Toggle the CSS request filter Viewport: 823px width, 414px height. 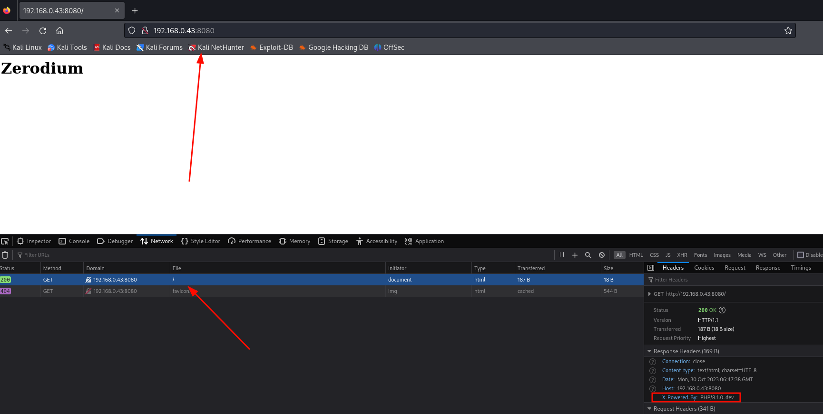(x=655, y=255)
